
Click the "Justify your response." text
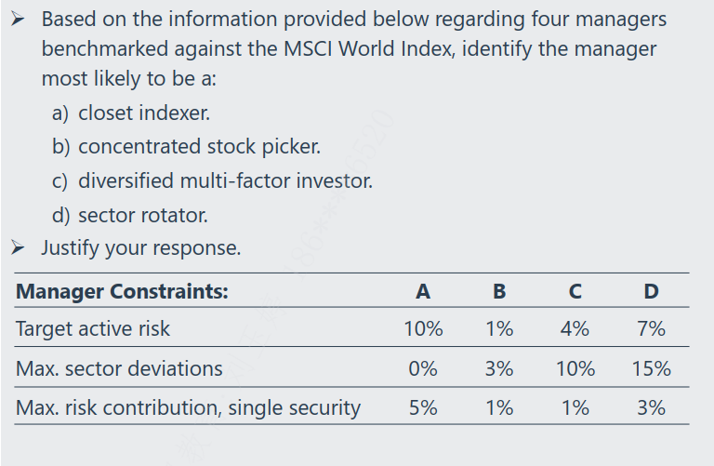tap(140, 248)
